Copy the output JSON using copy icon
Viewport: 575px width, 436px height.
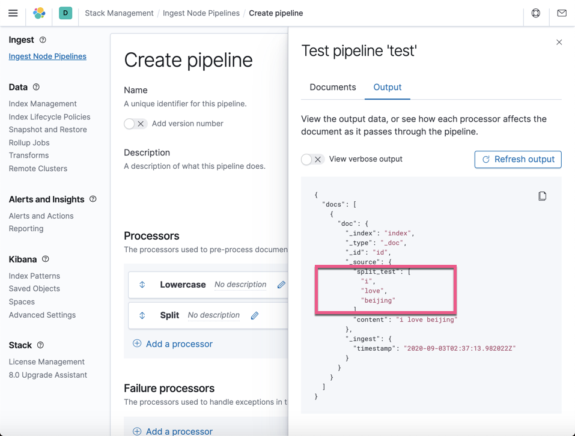pos(543,195)
